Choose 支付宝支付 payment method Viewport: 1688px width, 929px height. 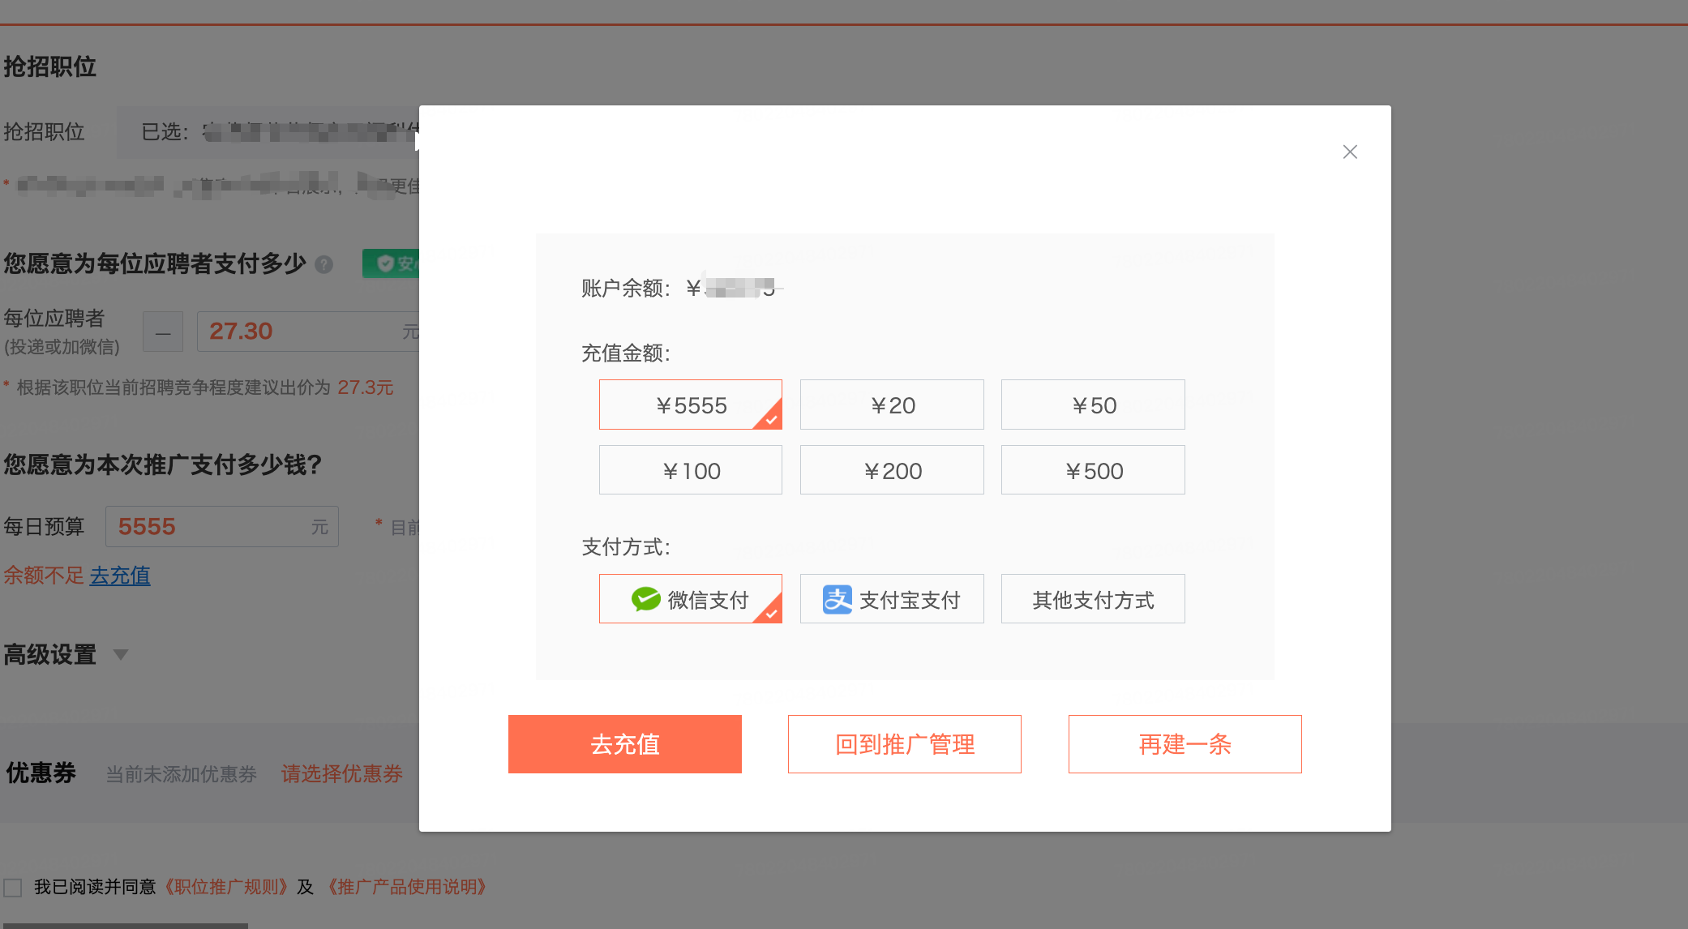pos(892,599)
